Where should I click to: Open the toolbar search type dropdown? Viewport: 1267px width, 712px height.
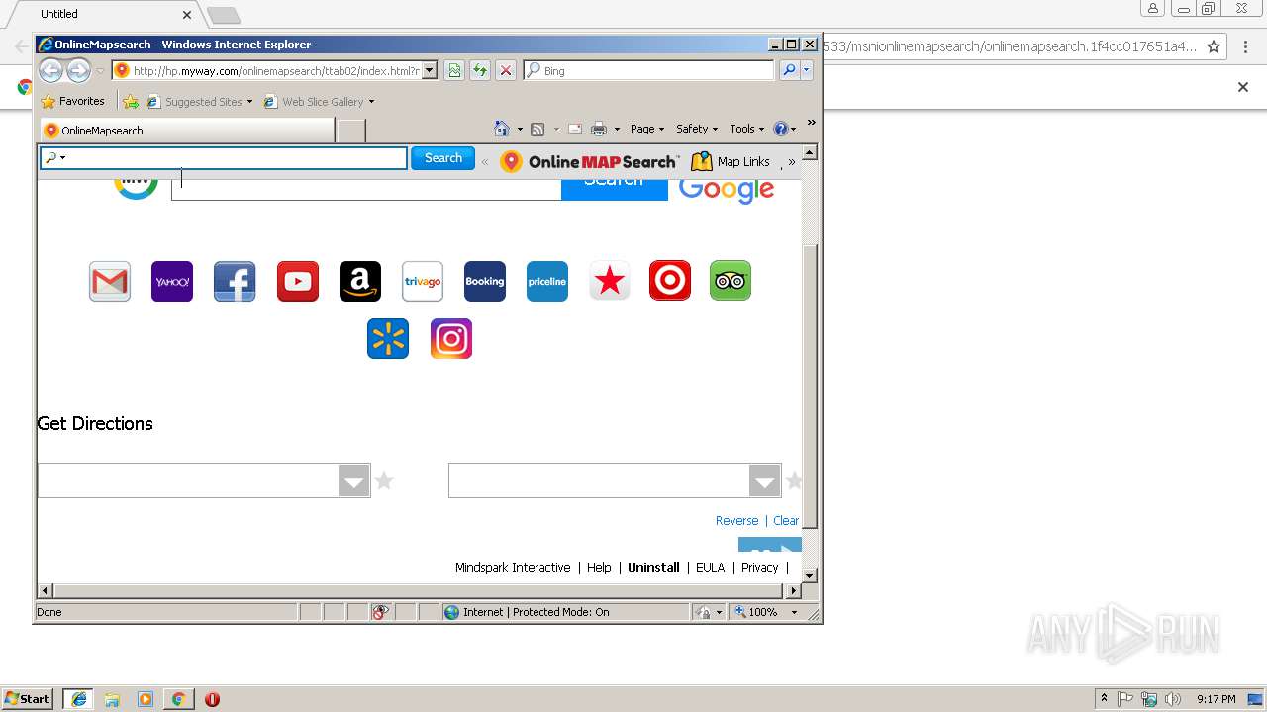(55, 158)
